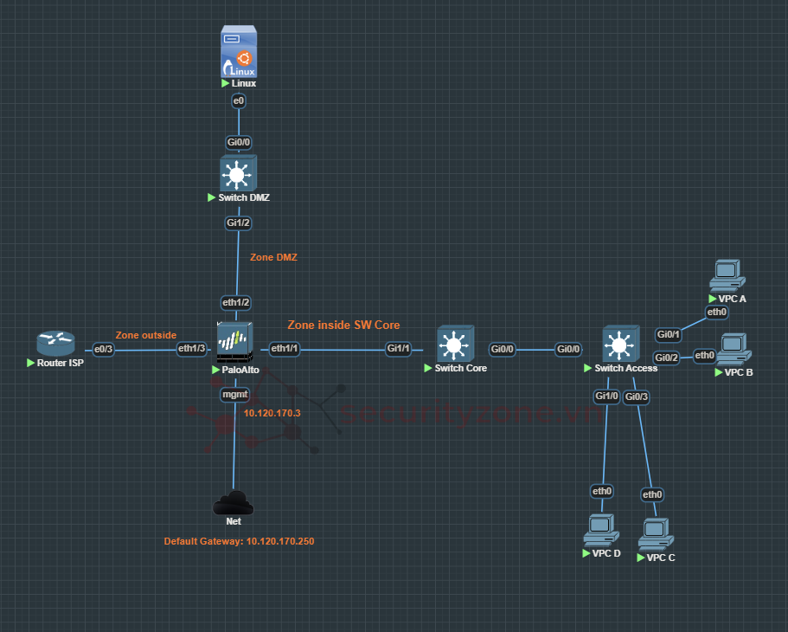Select the VPC C computer icon
Viewport: 788px width, 632px height.
click(x=656, y=535)
